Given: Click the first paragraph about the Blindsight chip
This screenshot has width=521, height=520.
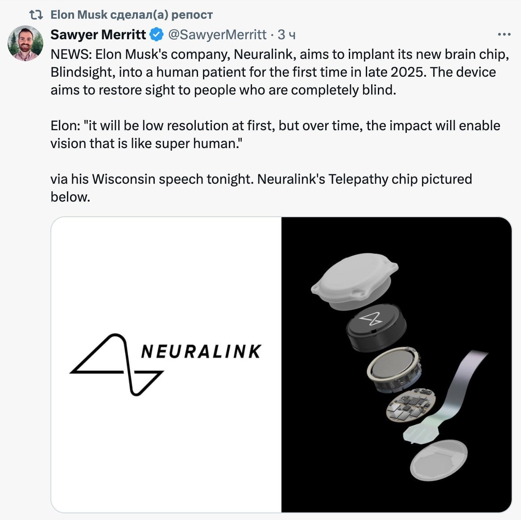Looking at the screenshot, I should [279, 72].
